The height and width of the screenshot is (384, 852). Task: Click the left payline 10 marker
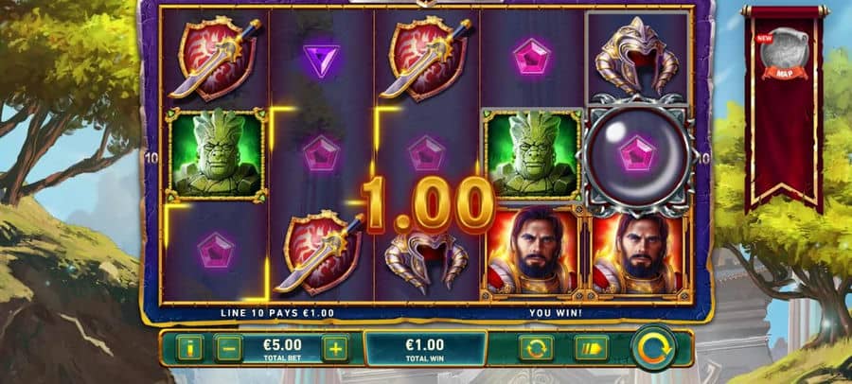tap(151, 158)
